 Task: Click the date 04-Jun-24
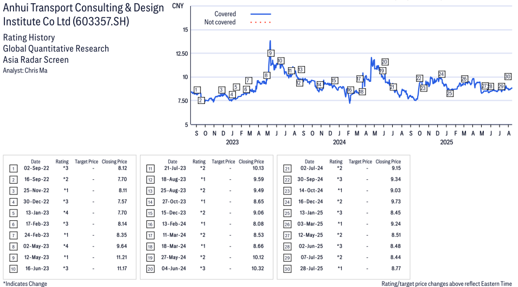pyautogui.click(x=174, y=269)
